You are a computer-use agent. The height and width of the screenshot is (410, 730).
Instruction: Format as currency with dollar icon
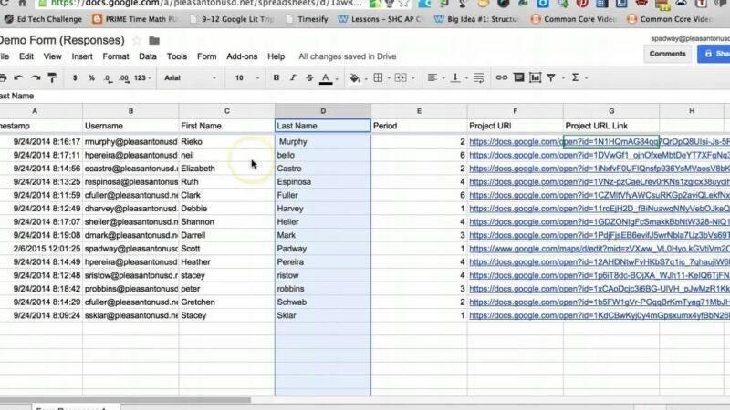click(75, 78)
